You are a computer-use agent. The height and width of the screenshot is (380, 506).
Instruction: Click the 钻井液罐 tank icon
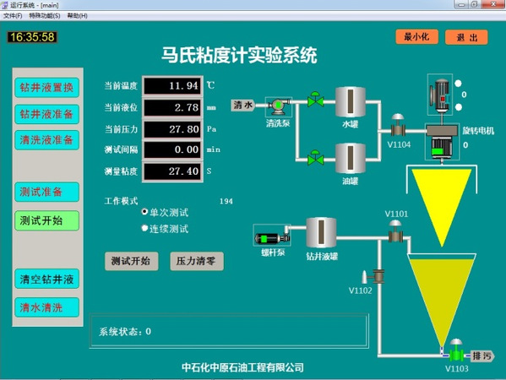321,232
